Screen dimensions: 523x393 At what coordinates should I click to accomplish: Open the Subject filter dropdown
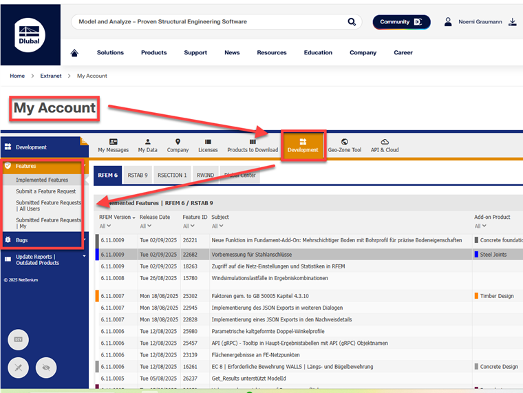pos(217,226)
